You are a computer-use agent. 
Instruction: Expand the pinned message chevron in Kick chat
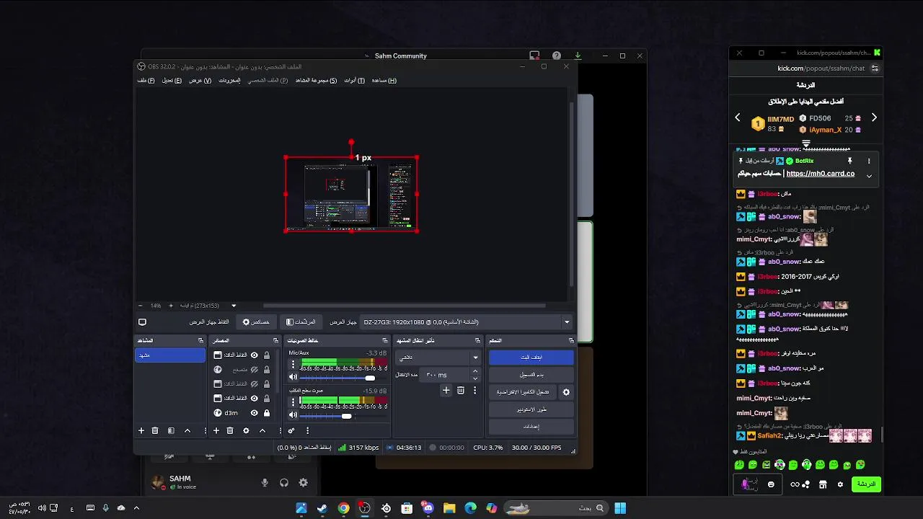click(x=869, y=176)
